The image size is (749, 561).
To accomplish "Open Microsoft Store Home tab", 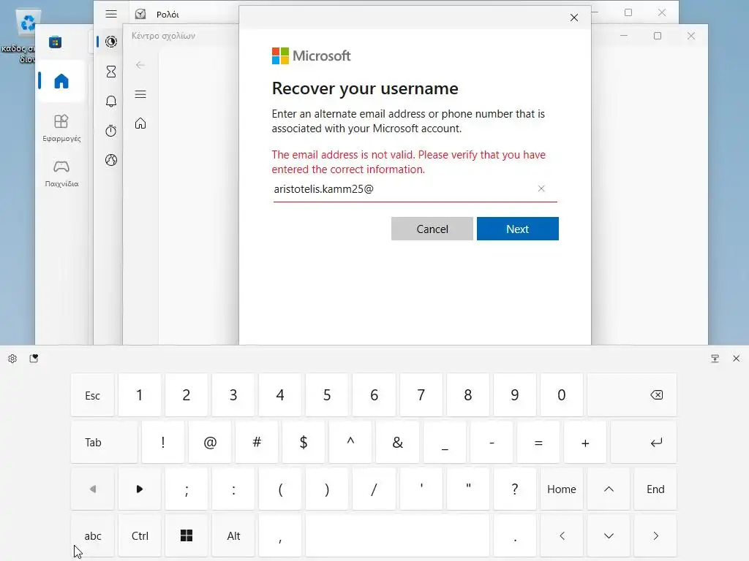I will (61, 81).
